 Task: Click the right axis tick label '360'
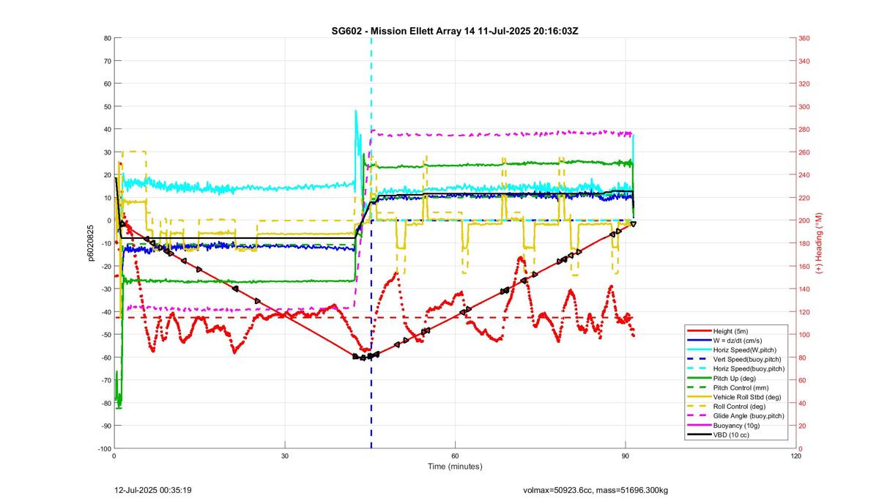tap(804, 38)
